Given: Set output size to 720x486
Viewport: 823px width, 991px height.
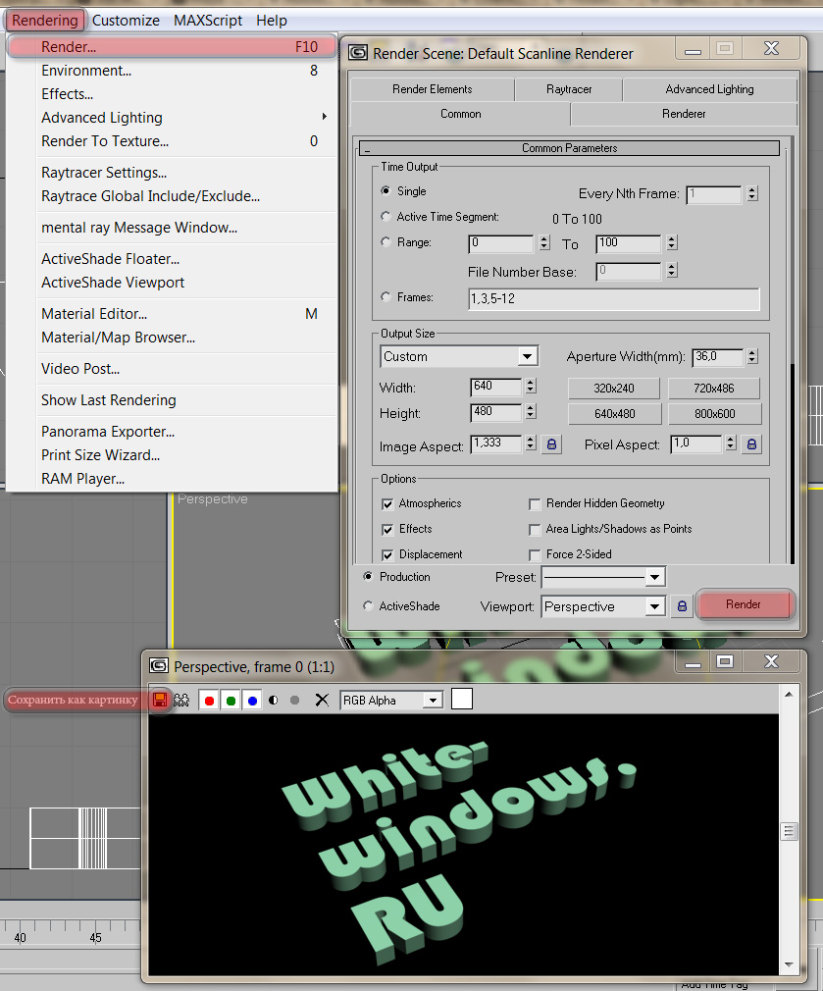Looking at the screenshot, I should point(714,388).
